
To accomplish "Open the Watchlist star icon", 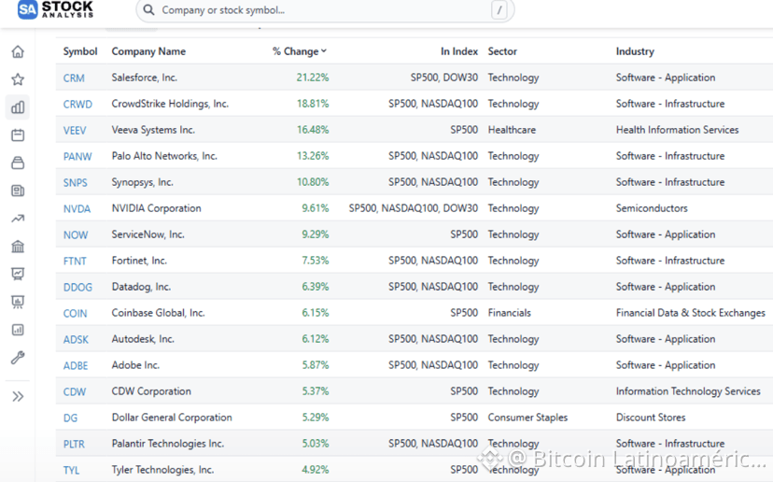I will point(18,79).
